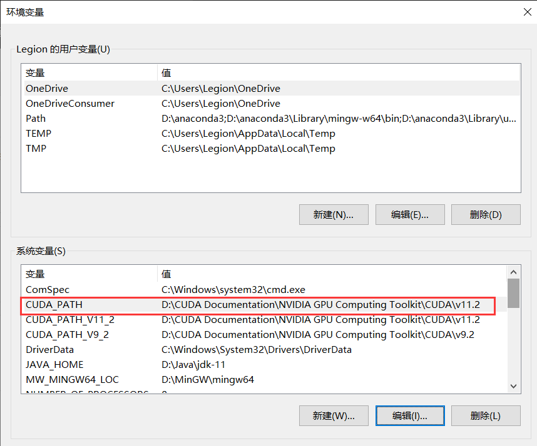
Task: Click 新建(N) to create a user variable
Action: tap(334, 214)
